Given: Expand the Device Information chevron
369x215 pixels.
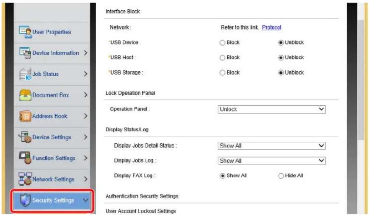Looking at the screenshot, I should point(86,53).
